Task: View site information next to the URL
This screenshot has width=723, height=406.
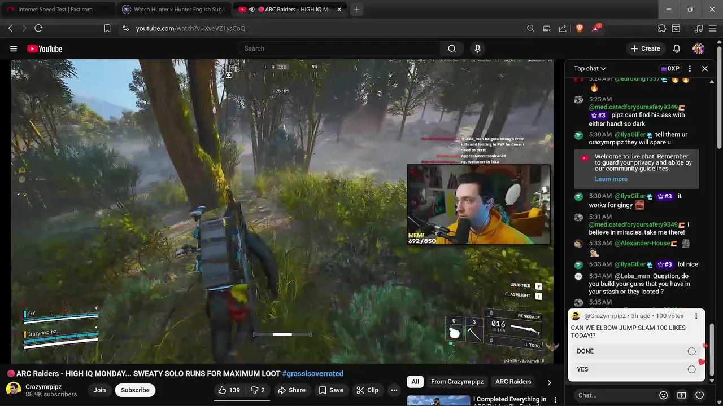Action: pyautogui.click(x=125, y=28)
